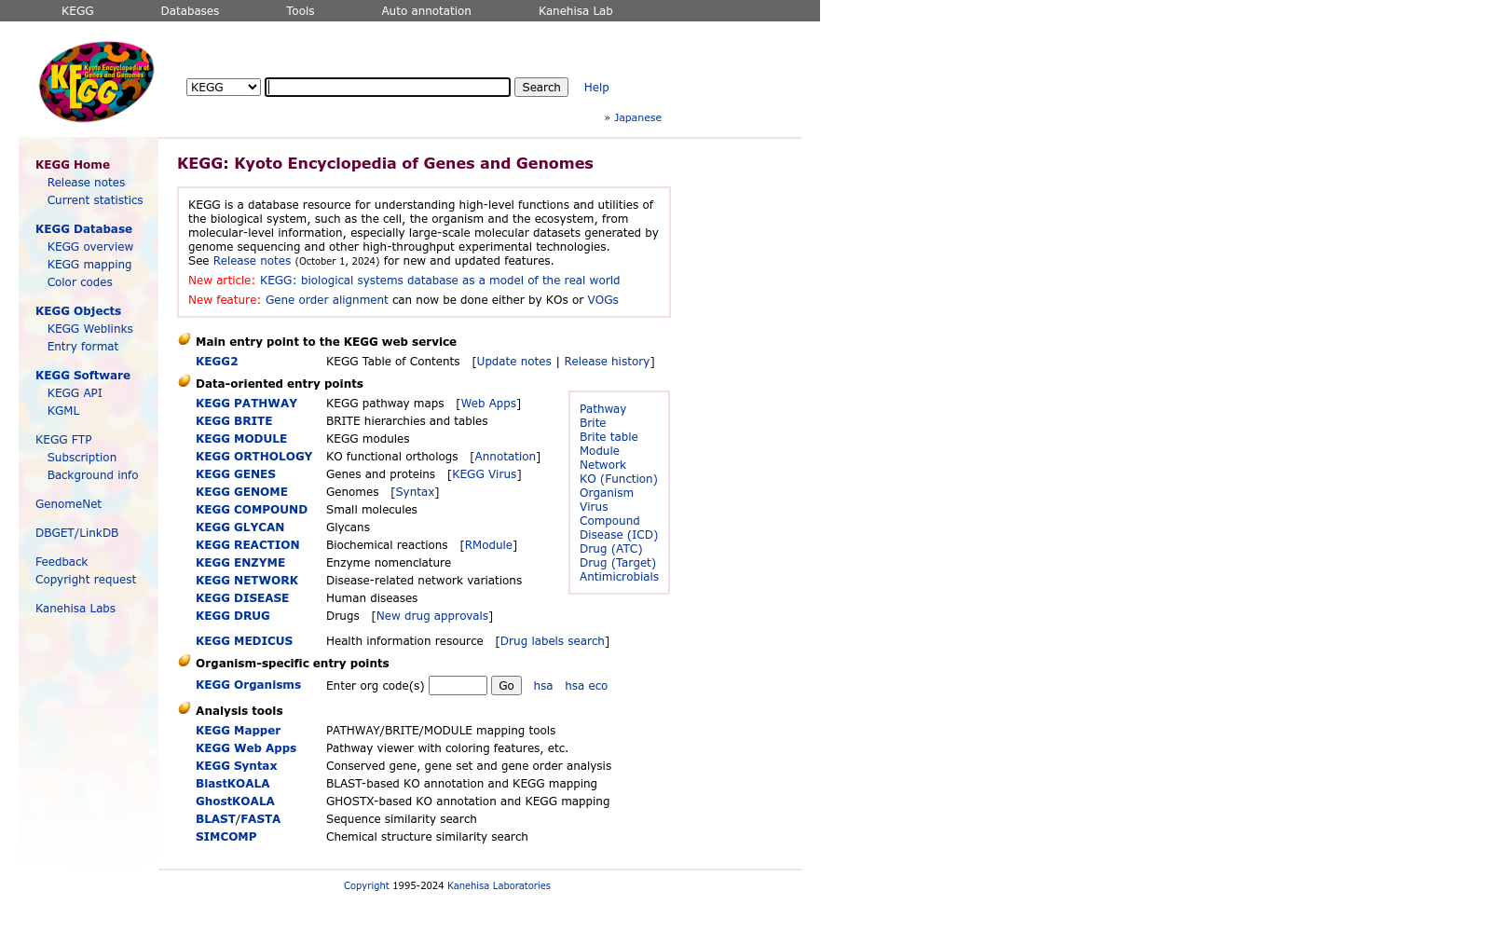The image size is (1491, 932).
Task: Open the Kanehisa Laboratories footer link
Action: click(499, 886)
